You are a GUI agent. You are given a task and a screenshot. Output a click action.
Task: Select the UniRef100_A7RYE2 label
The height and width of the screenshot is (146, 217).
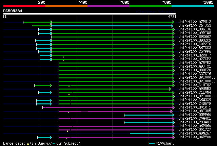pos(195,63)
